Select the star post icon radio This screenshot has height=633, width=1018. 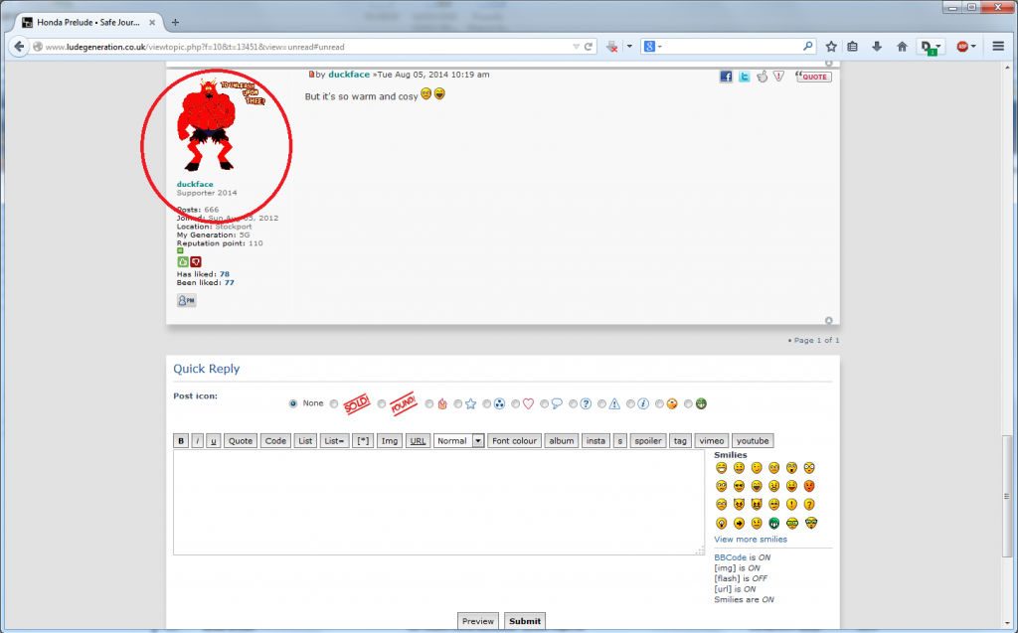(x=458, y=403)
